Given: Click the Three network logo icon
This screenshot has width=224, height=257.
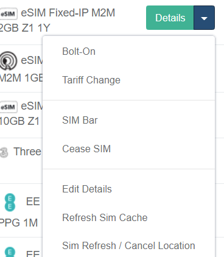Looking at the screenshot, I should 4,153.
